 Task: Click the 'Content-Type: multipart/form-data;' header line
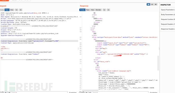(x=15, y=24)
